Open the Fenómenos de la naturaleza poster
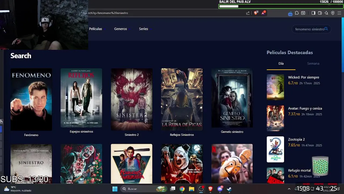This screenshot has width=344, height=194. tap(132, 164)
